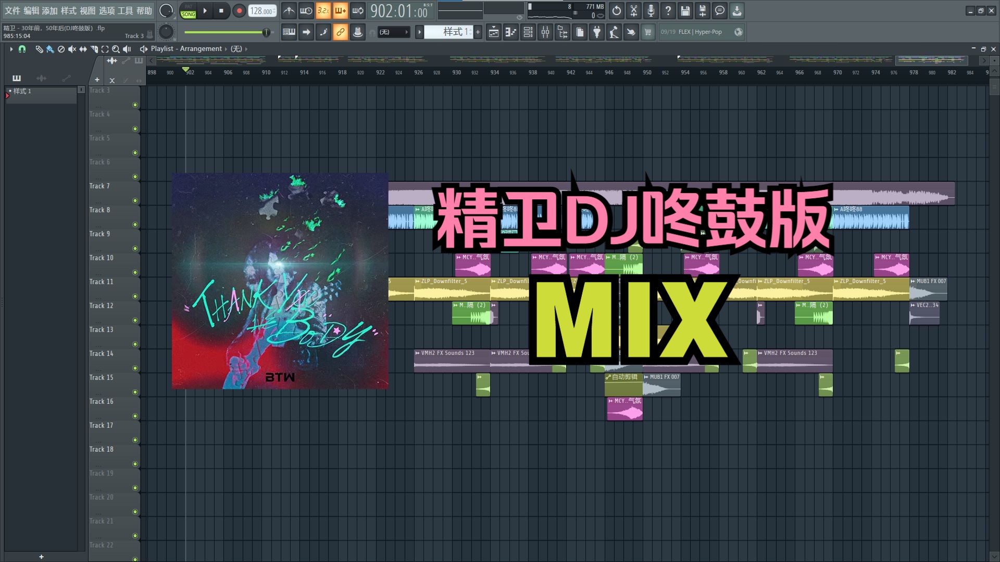The height and width of the screenshot is (562, 1000).
Task: Open the channel rack icon
Action: 528,32
